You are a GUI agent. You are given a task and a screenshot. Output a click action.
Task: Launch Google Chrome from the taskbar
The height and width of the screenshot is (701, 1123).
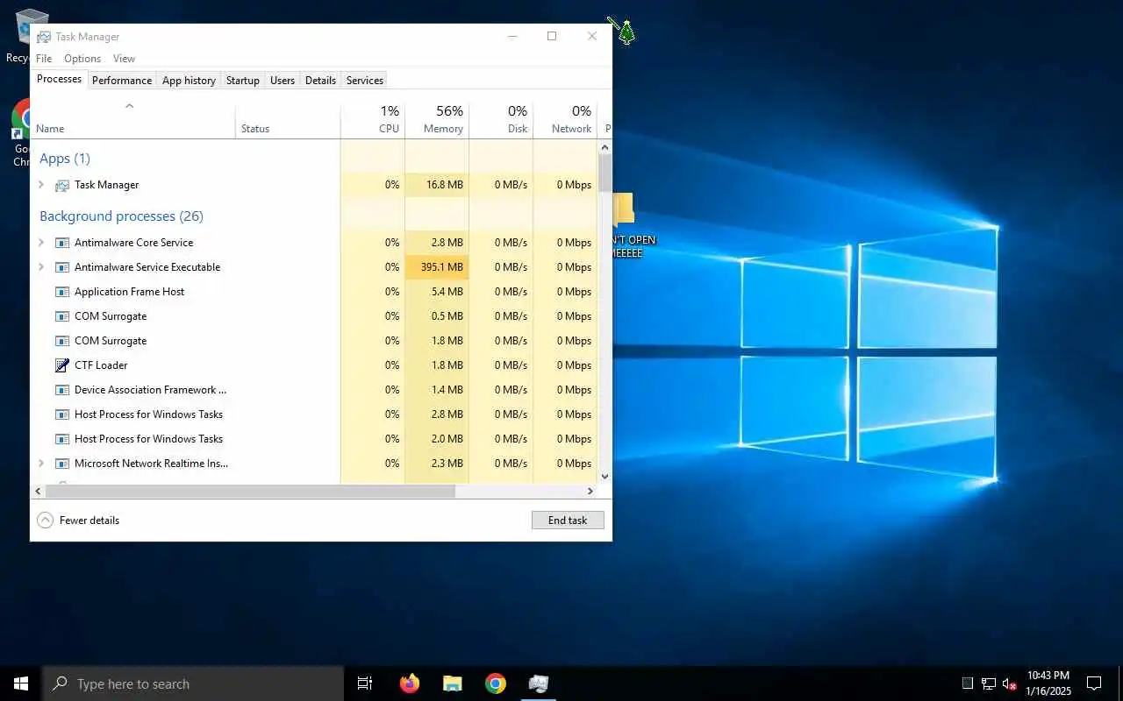[x=496, y=683]
